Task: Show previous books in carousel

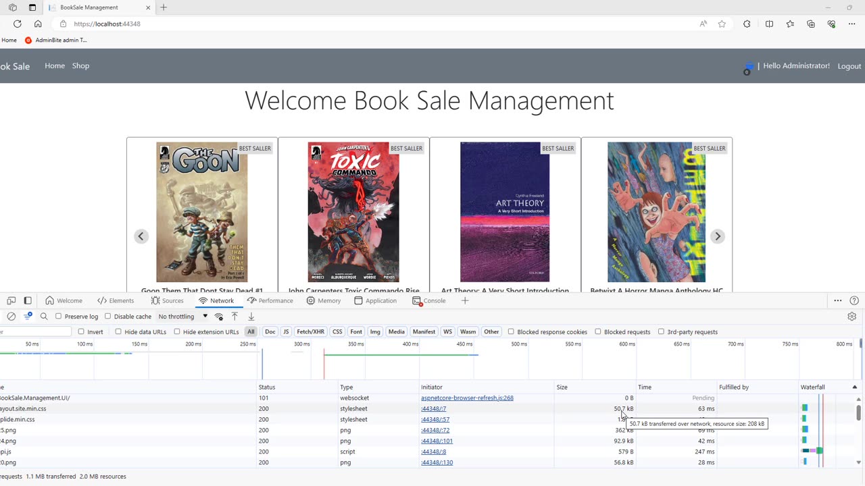Action: (141, 236)
